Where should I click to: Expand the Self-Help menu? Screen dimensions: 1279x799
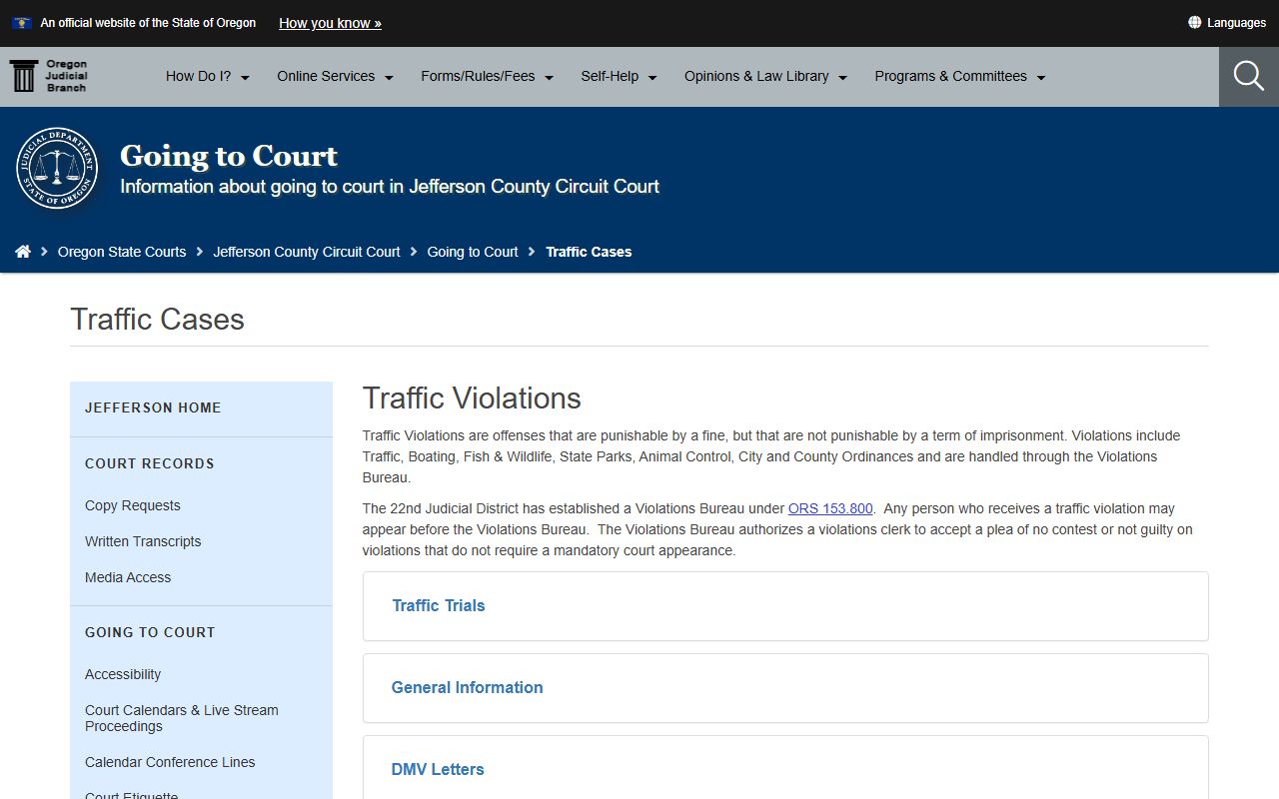click(620, 76)
